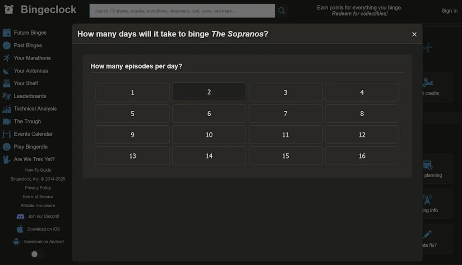Image resolution: width=462 pixels, height=265 pixels.
Task: Click the Technical Analysis chart icon
Action: [x=6, y=109]
